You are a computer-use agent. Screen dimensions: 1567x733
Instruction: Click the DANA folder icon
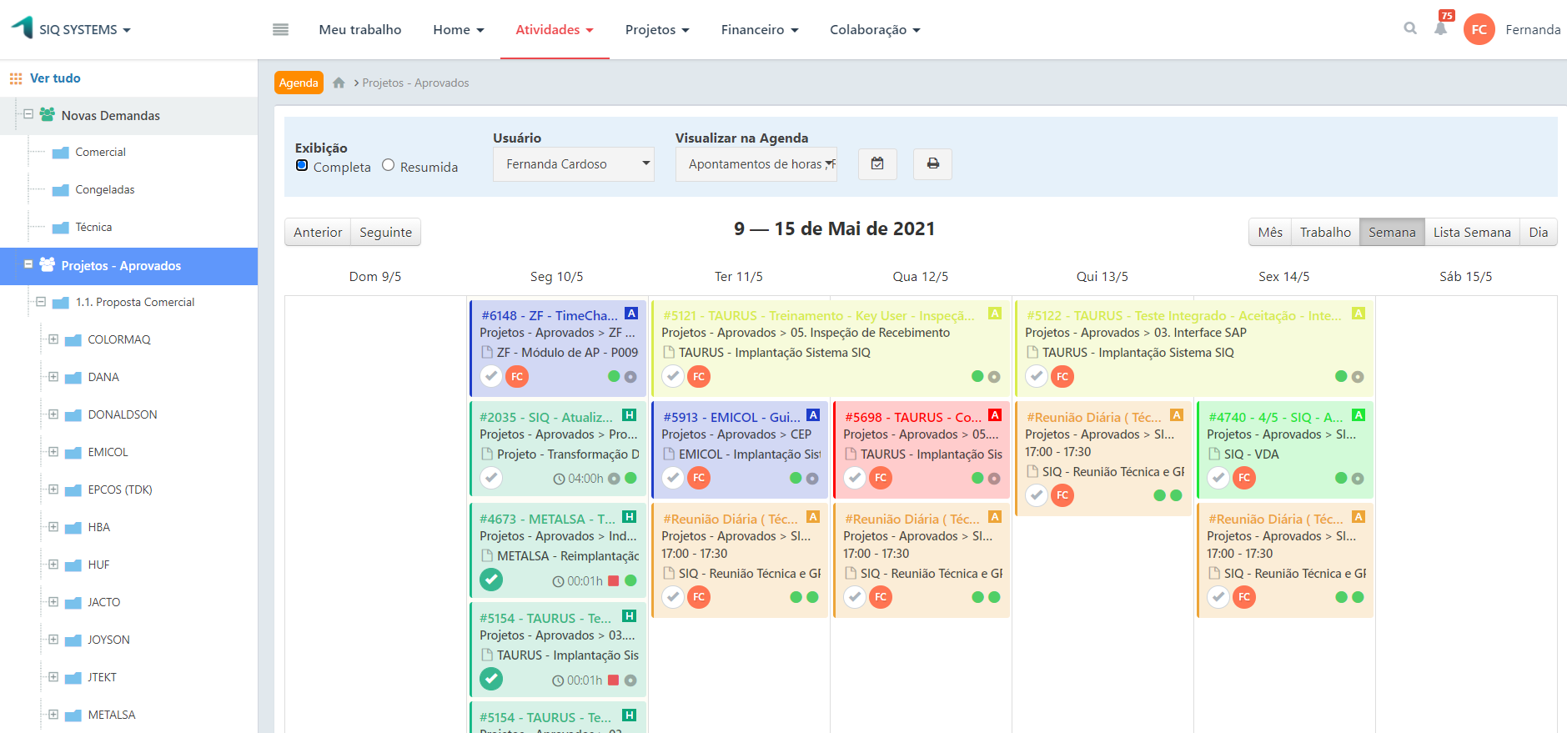pyautogui.click(x=73, y=378)
